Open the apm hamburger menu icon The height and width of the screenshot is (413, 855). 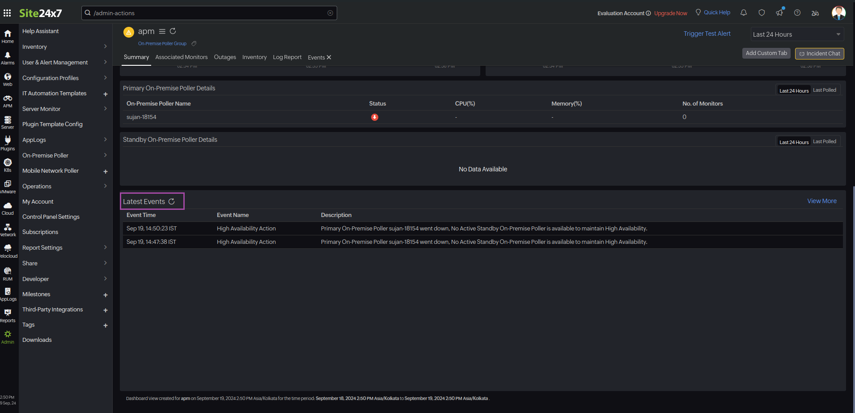162,31
